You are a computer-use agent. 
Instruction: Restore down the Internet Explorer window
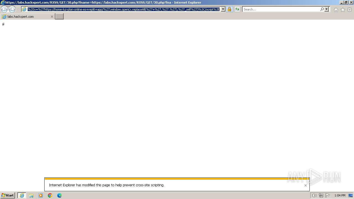coord(346,2)
